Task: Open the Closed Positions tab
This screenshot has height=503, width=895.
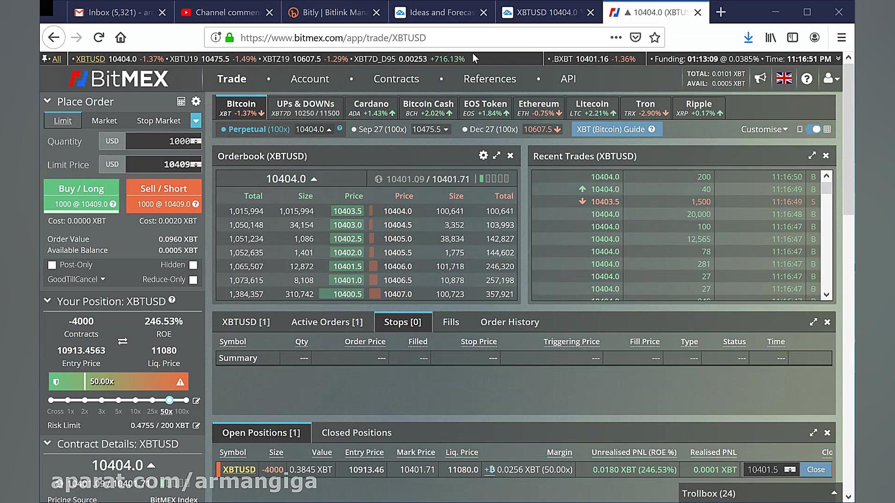Action: tap(357, 433)
